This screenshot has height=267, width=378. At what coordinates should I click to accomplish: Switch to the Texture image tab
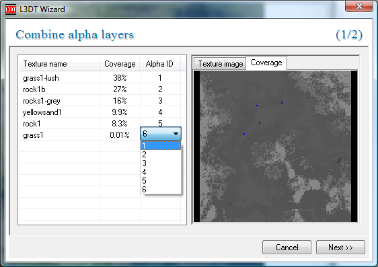[220, 64]
